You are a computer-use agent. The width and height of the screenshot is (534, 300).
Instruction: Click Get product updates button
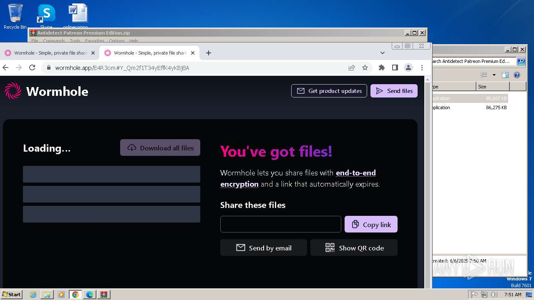[329, 91]
